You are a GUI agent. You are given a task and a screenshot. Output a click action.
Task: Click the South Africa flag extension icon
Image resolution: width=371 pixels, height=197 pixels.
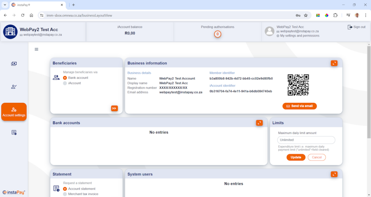[x=318, y=15]
